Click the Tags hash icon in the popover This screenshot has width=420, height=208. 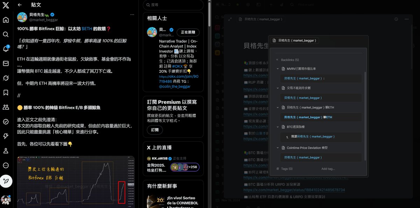pyautogui.click(x=278, y=169)
